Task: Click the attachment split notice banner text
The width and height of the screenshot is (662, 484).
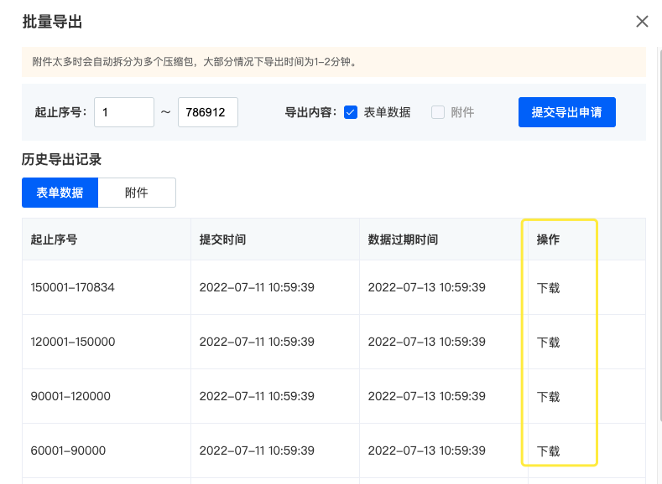Action: (x=196, y=62)
